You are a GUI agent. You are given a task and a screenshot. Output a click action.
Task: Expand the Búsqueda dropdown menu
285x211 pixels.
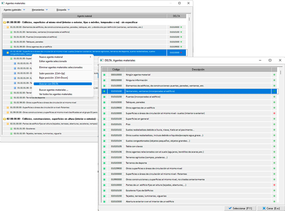[63, 10]
